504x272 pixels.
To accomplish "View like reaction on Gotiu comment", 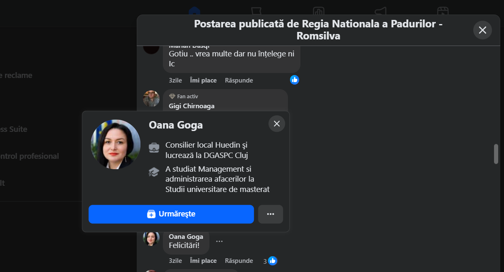I will click(x=295, y=80).
